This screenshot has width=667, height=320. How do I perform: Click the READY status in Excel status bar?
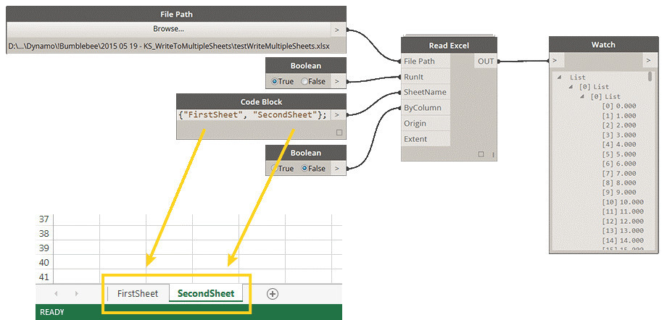(52, 312)
